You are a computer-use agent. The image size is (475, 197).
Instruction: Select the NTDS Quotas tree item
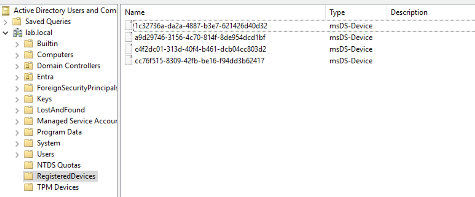click(59, 165)
